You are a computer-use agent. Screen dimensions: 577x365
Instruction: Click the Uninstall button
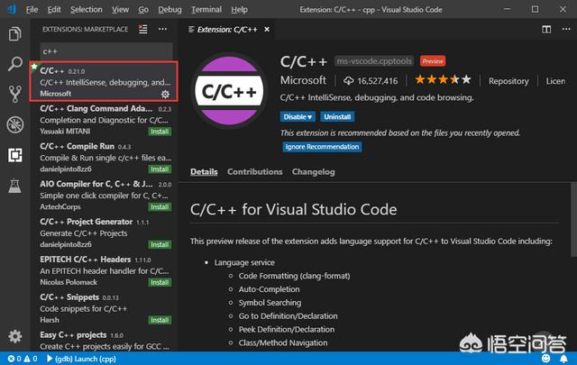coord(337,116)
